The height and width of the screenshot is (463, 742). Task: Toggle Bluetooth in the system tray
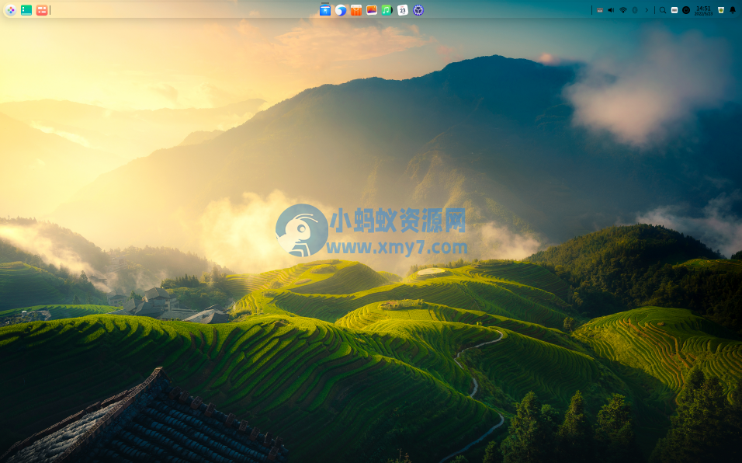pos(635,10)
